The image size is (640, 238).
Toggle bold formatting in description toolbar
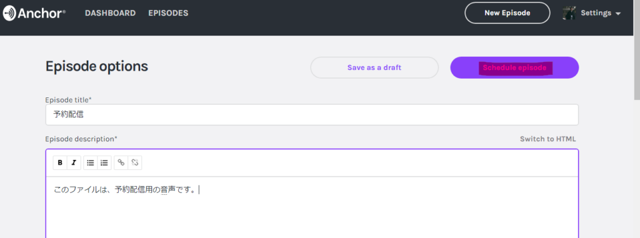pyautogui.click(x=60, y=162)
